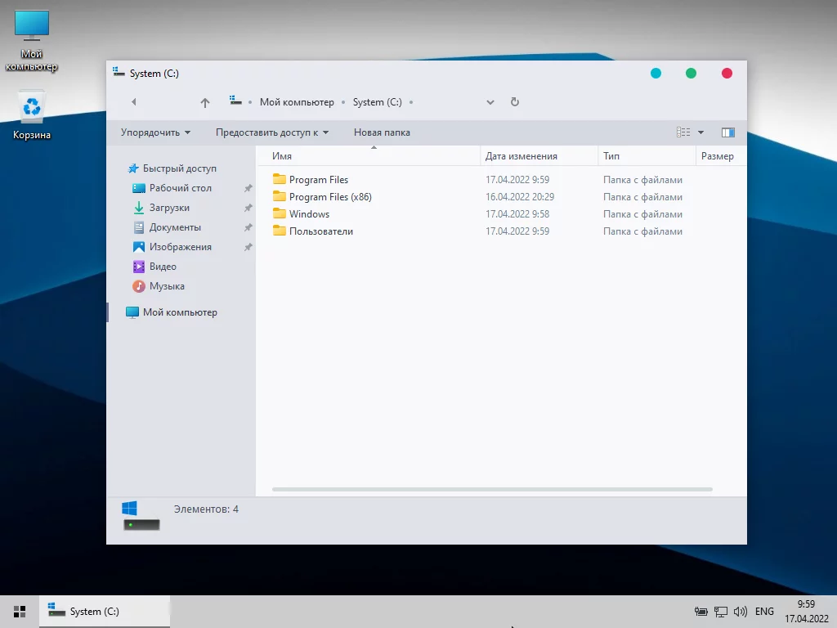Open Музыка in the sidebar

(x=167, y=286)
